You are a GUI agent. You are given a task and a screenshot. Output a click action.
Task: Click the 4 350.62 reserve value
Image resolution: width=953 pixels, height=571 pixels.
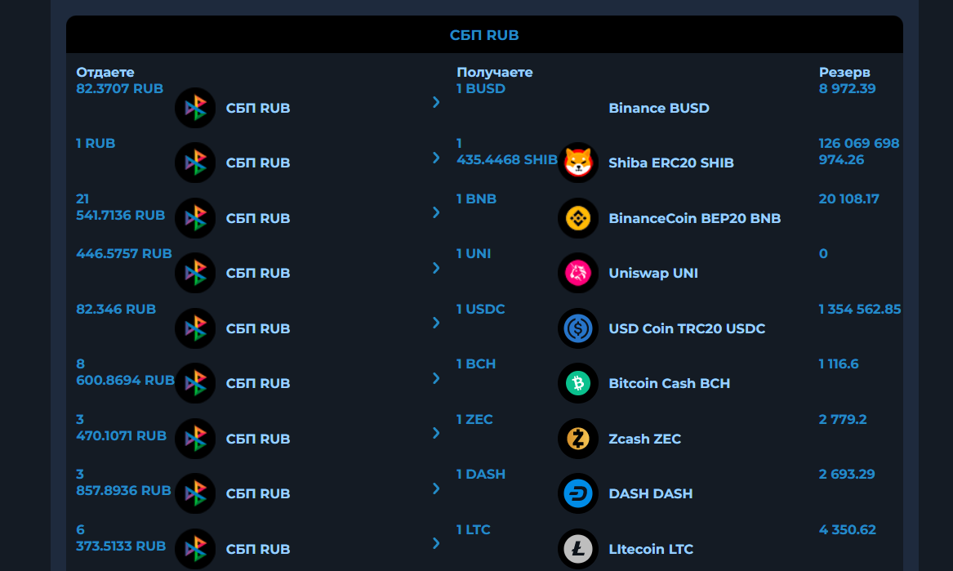pos(847,529)
